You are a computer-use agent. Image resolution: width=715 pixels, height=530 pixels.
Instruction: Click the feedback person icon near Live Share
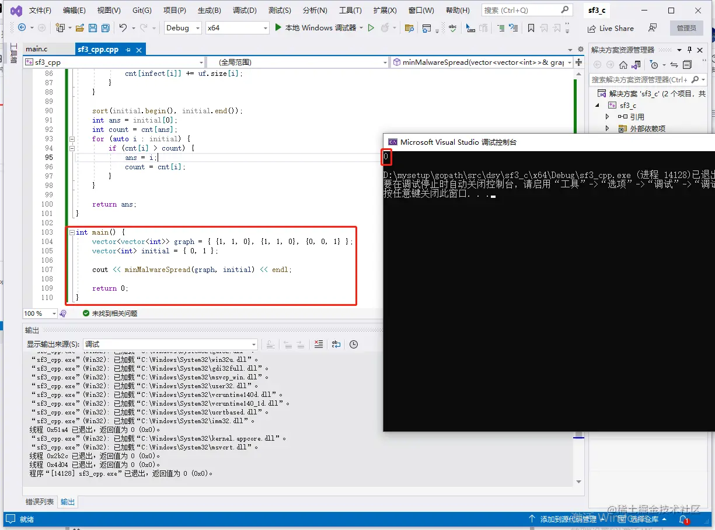(653, 27)
